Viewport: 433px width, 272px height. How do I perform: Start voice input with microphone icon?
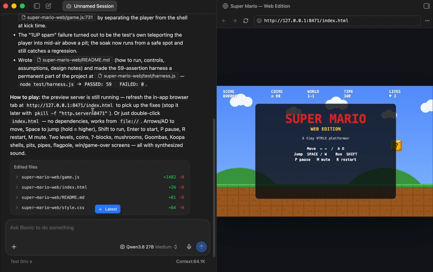coord(189,247)
